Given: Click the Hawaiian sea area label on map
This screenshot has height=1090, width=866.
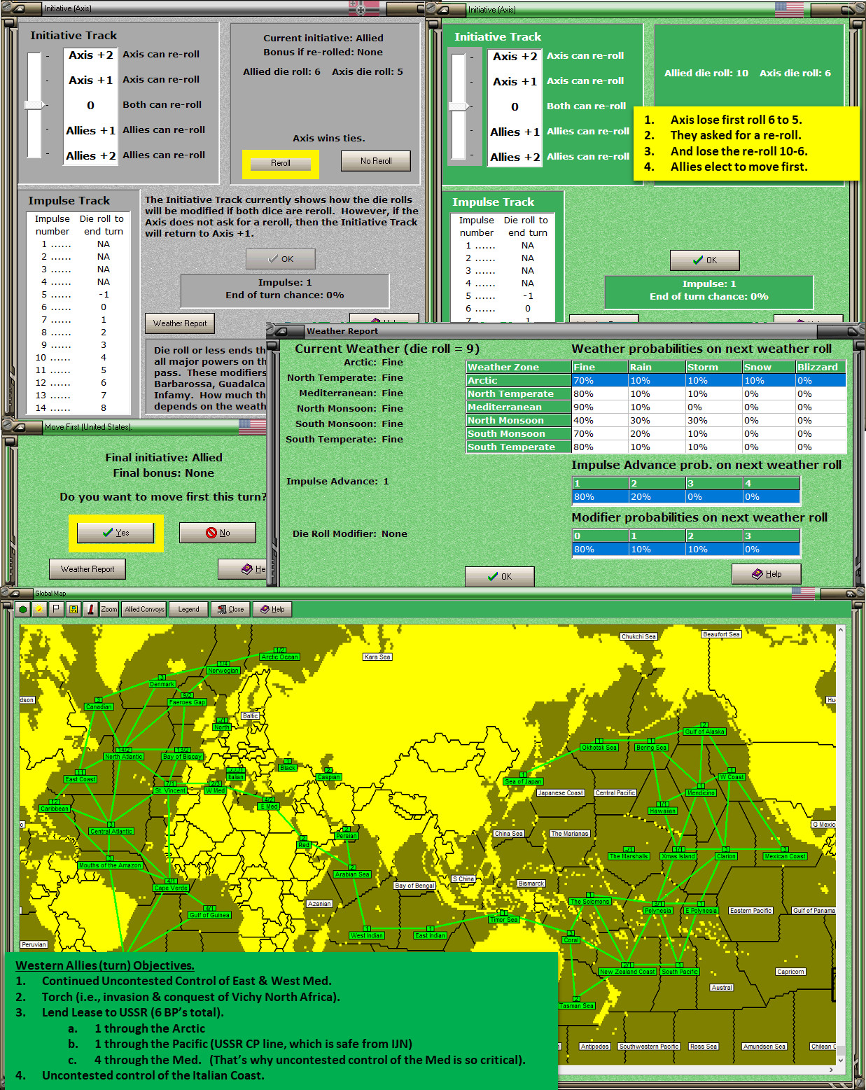Looking at the screenshot, I should click(662, 811).
